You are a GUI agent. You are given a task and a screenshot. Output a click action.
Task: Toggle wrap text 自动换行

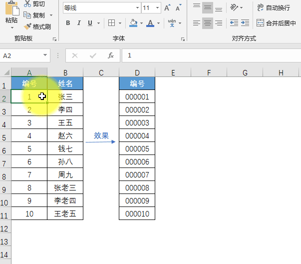[274, 7]
